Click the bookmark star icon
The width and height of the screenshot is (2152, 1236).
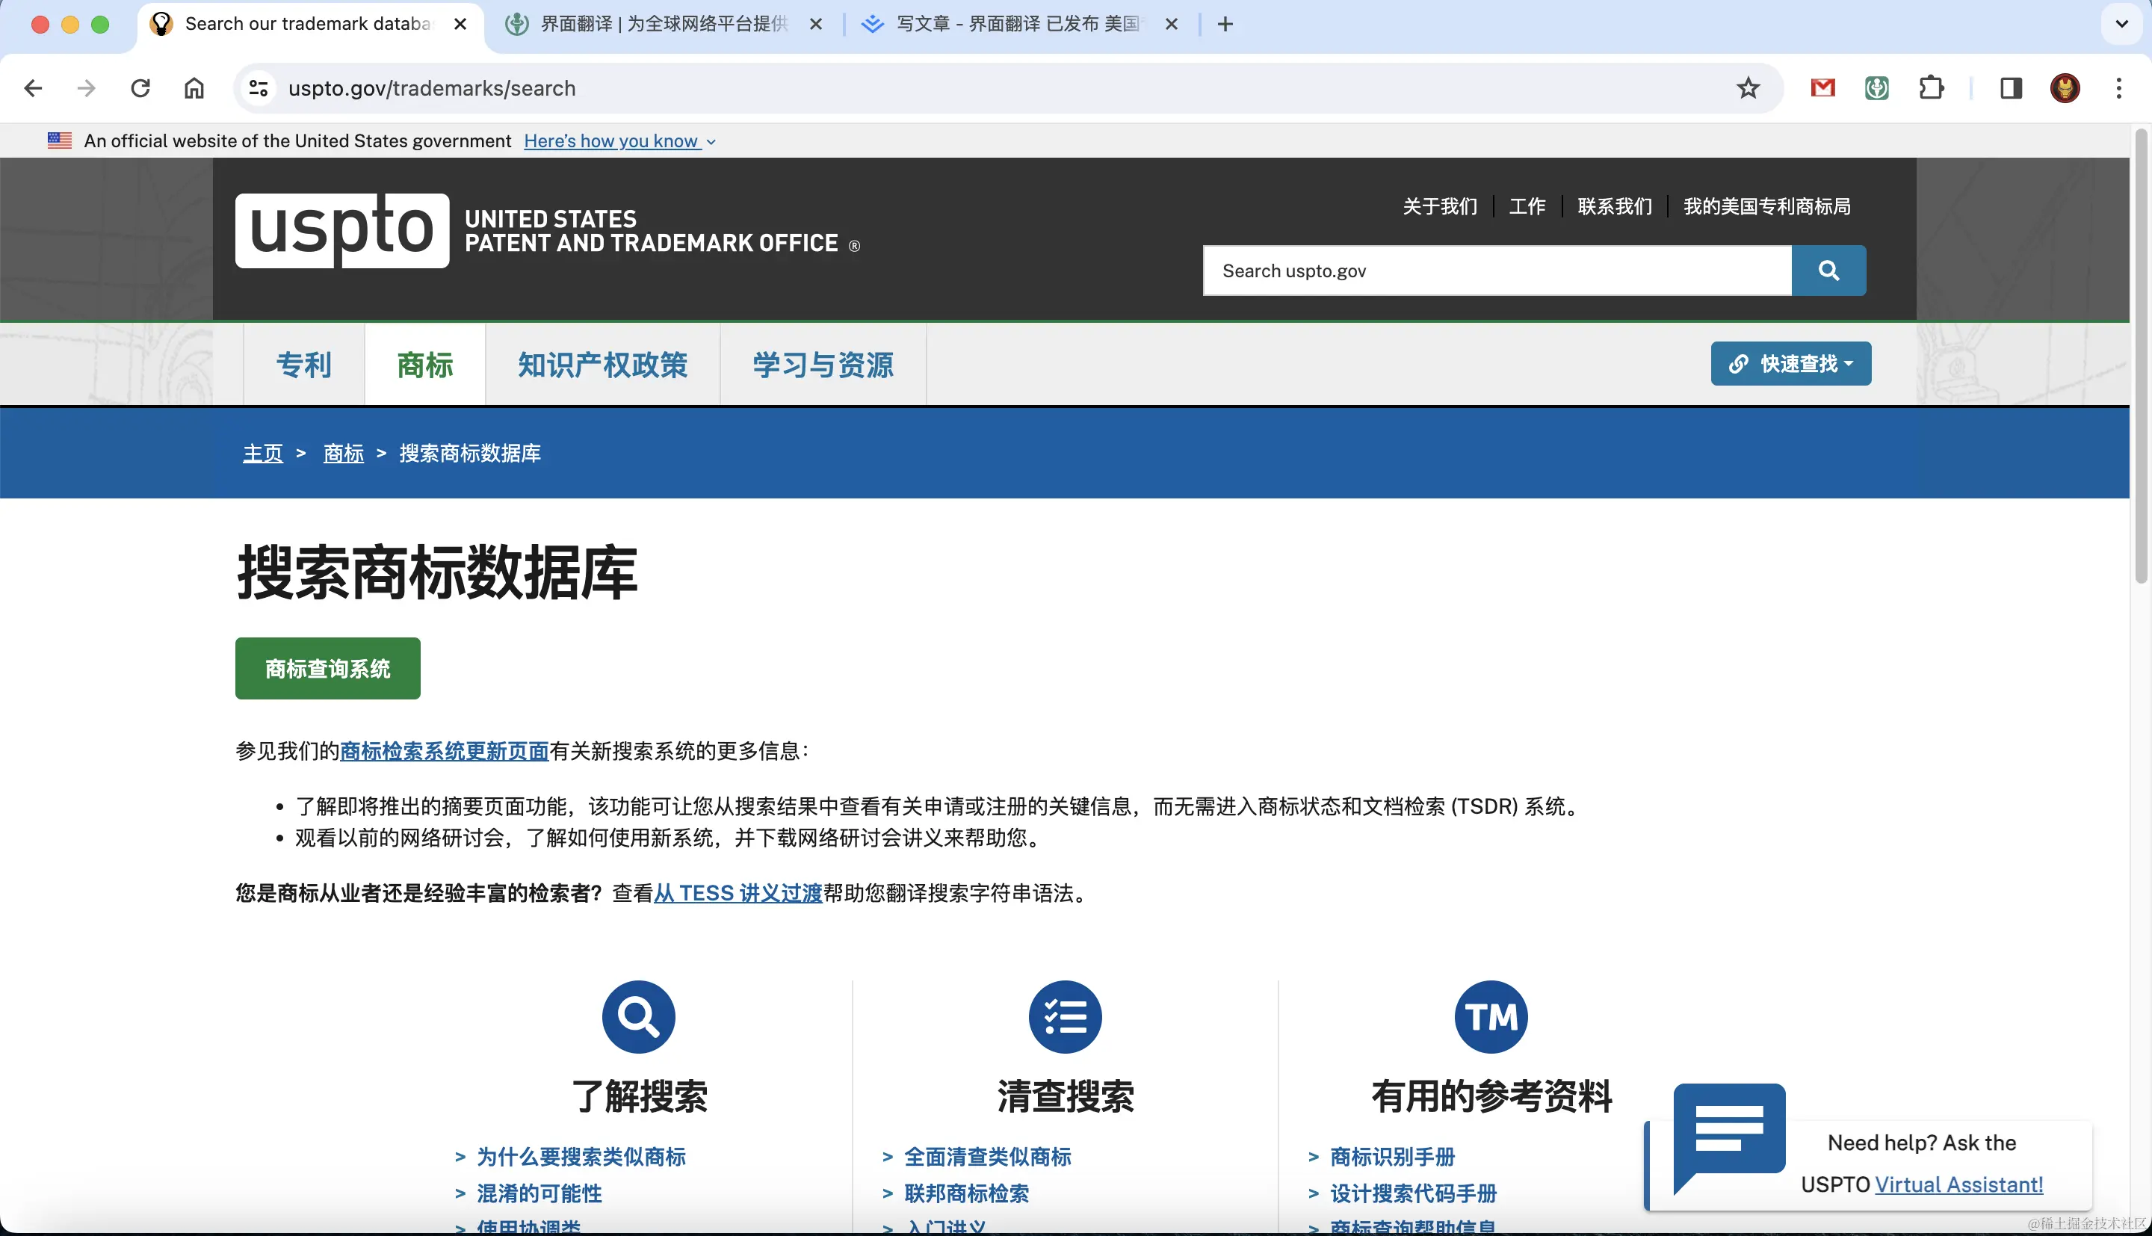(x=1747, y=87)
